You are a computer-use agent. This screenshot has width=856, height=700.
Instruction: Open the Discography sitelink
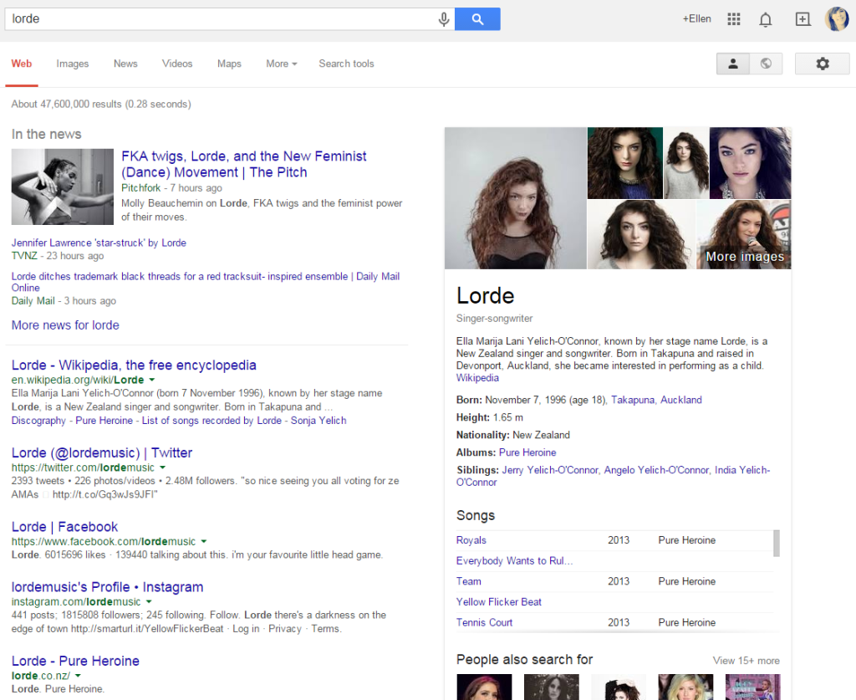pos(38,421)
